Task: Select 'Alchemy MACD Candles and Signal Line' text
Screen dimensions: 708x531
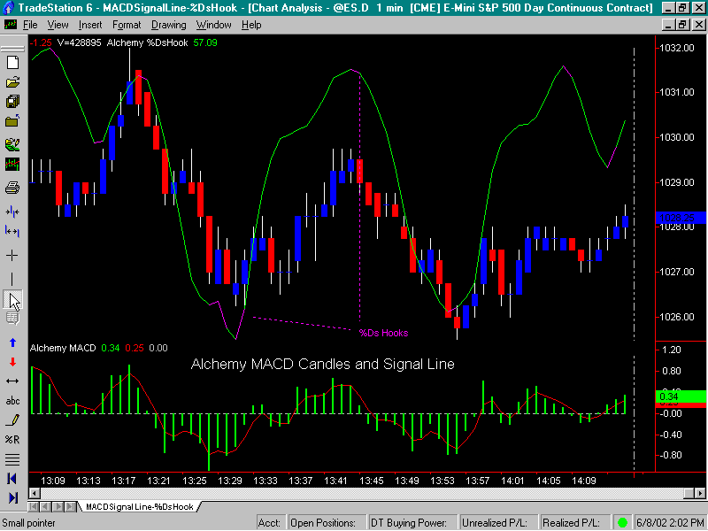Action: [x=322, y=364]
